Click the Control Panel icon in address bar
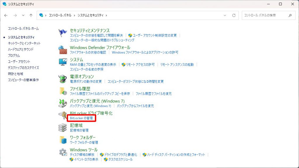The height and width of the screenshot is (168, 299). click(41, 15)
